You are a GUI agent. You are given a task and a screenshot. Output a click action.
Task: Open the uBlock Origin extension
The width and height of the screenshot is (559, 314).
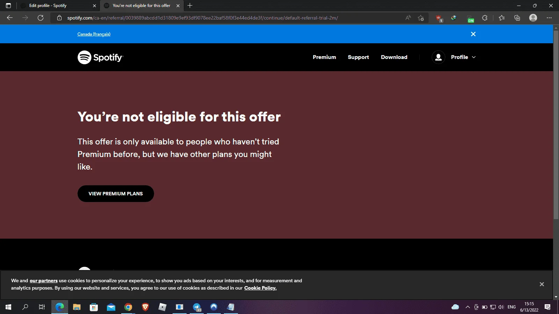(x=439, y=18)
